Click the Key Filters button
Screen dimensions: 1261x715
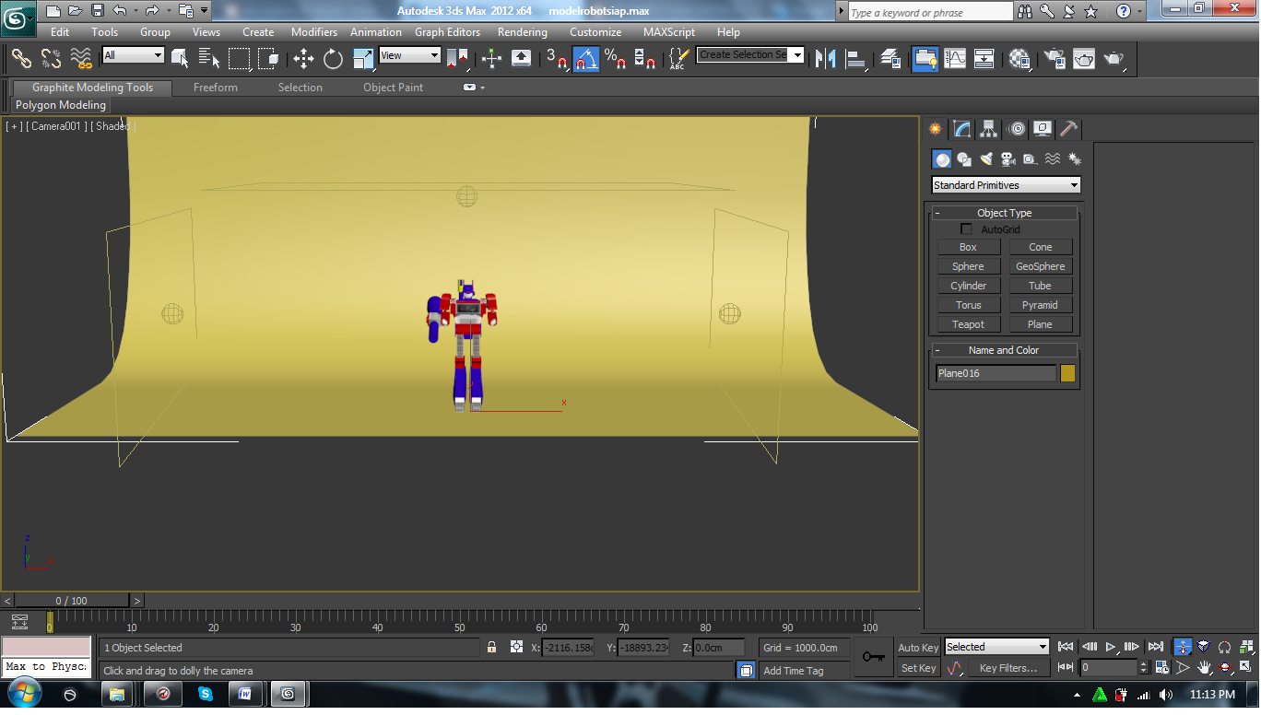[x=1008, y=668]
